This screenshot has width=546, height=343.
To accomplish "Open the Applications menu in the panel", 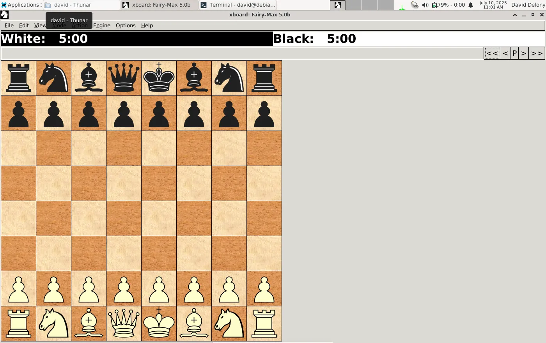I will click(20, 5).
